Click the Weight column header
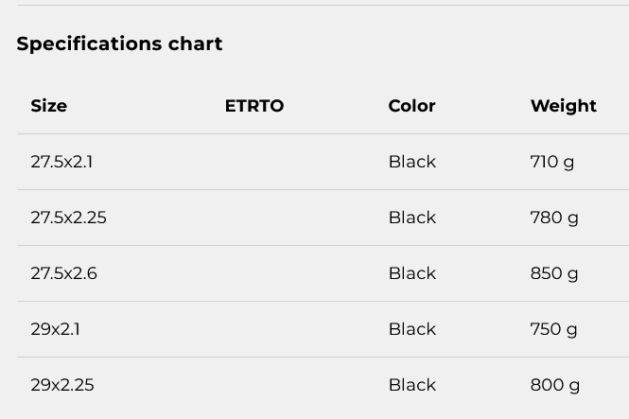Image resolution: width=629 pixels, height=419 pixels. tap(563, 106)
